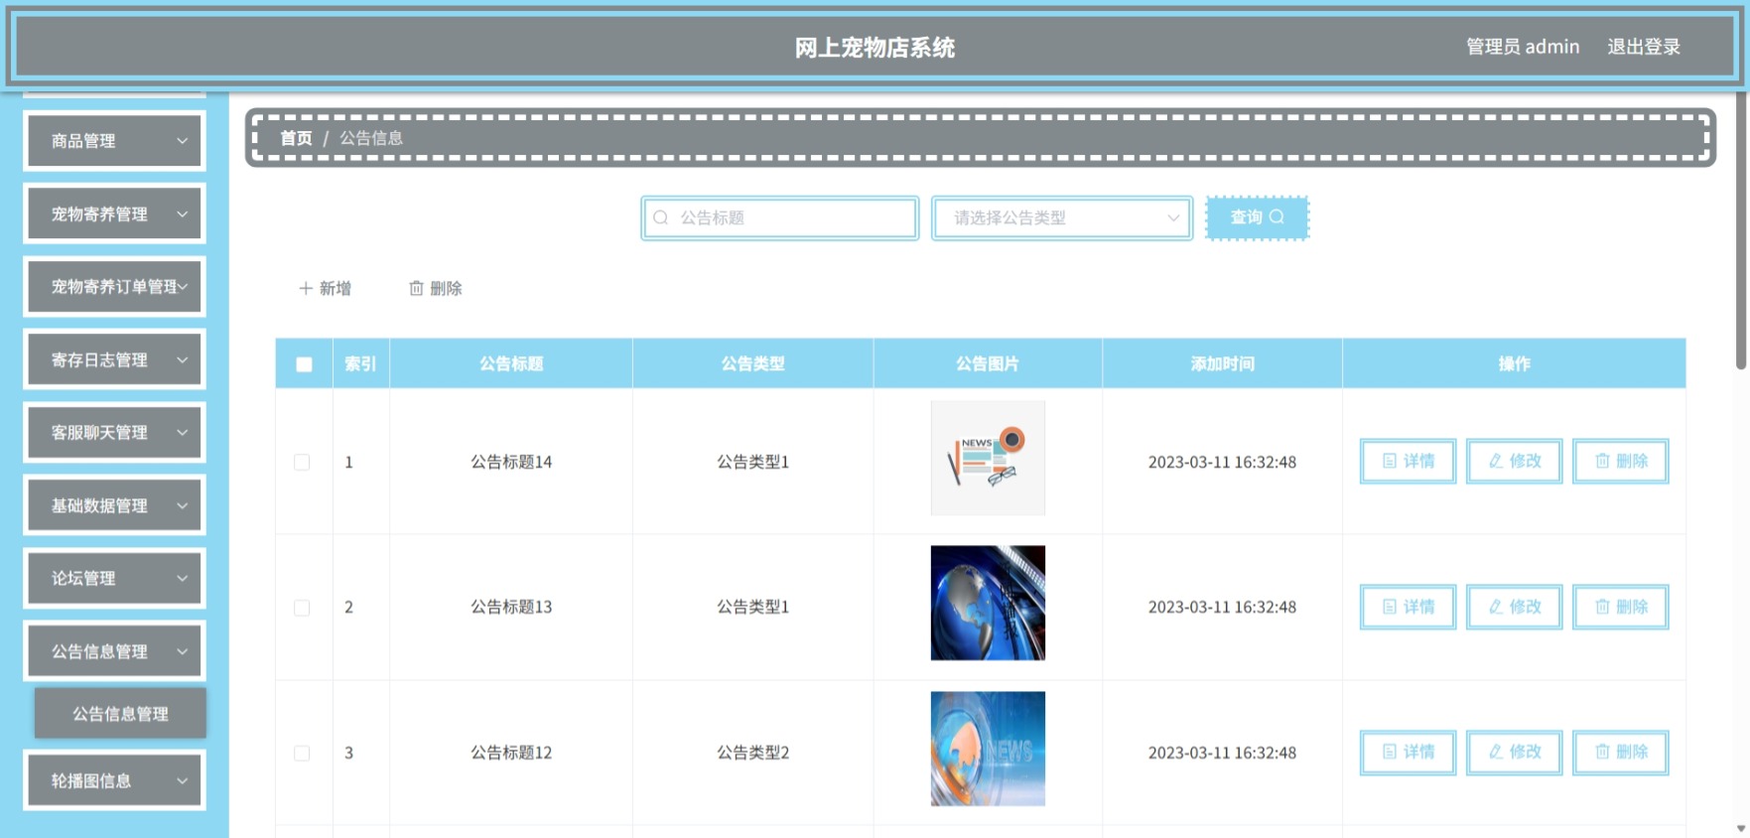Click the 首页 breadcrumb link
Image resolution: width=1750 pixels, height=838 pixels.
tap(296, 138)
